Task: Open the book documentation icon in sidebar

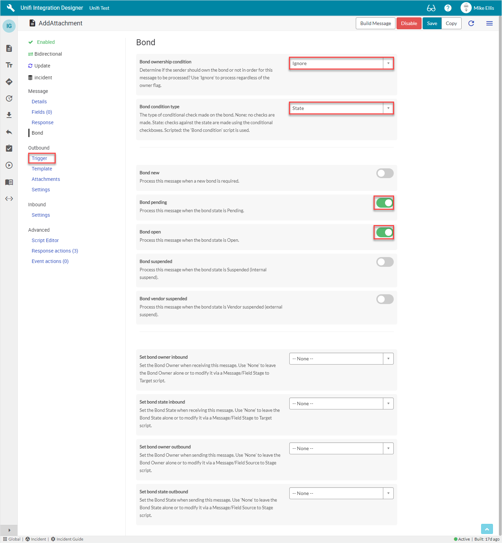Action: coord(9,182)
